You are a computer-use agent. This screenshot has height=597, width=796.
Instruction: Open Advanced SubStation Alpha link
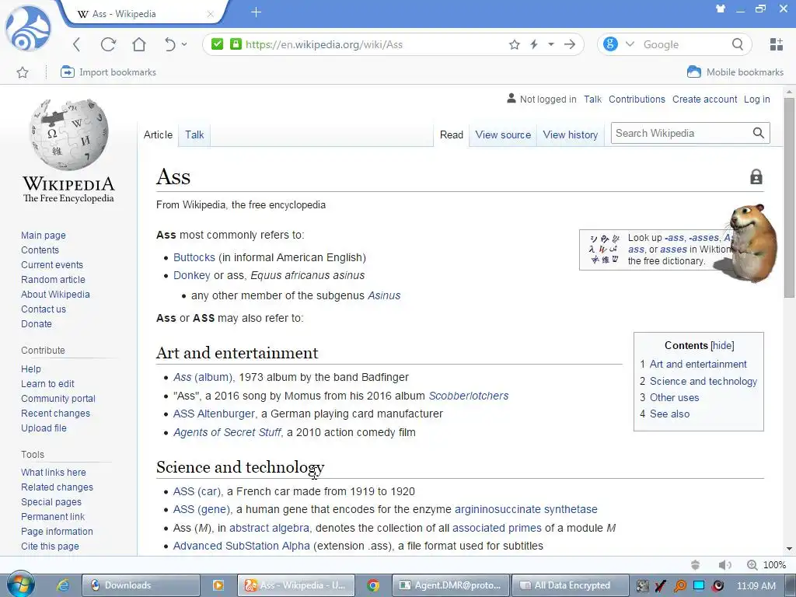tap(241, 546)
